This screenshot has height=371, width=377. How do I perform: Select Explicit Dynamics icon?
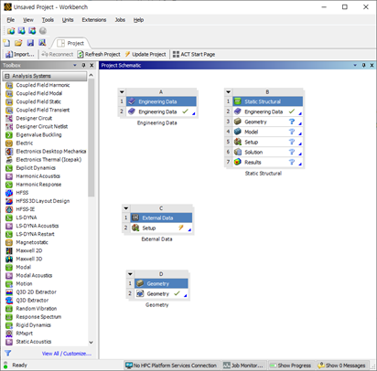click(x=9, y=168)
